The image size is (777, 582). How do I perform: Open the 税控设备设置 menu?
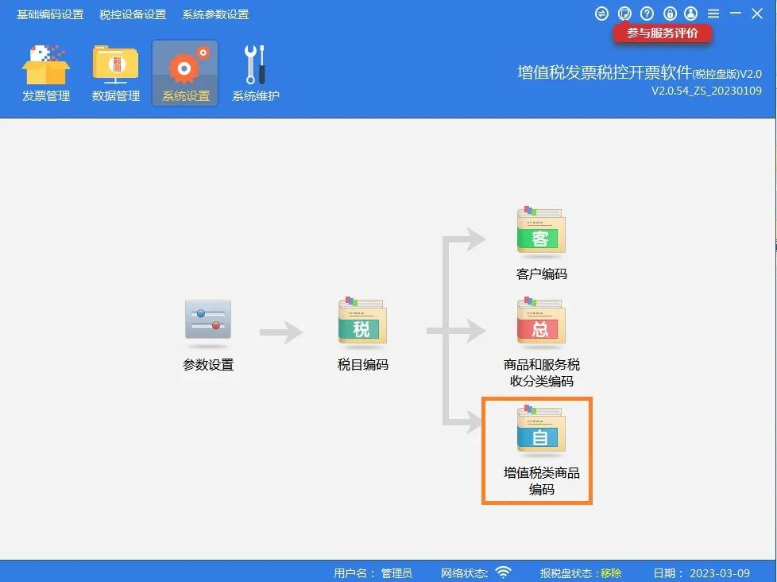pyautogui.click(x=133, y=14)
